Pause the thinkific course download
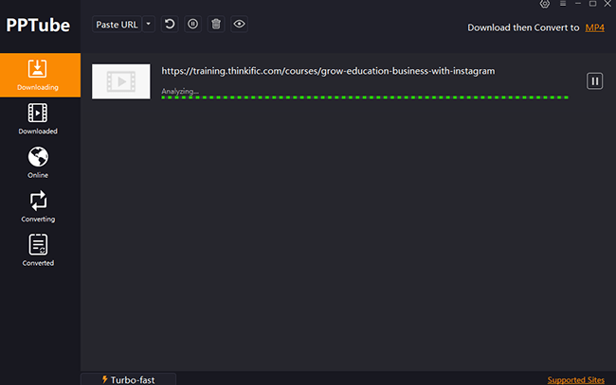Screen dimensions: 616x385 click(594, 81)
